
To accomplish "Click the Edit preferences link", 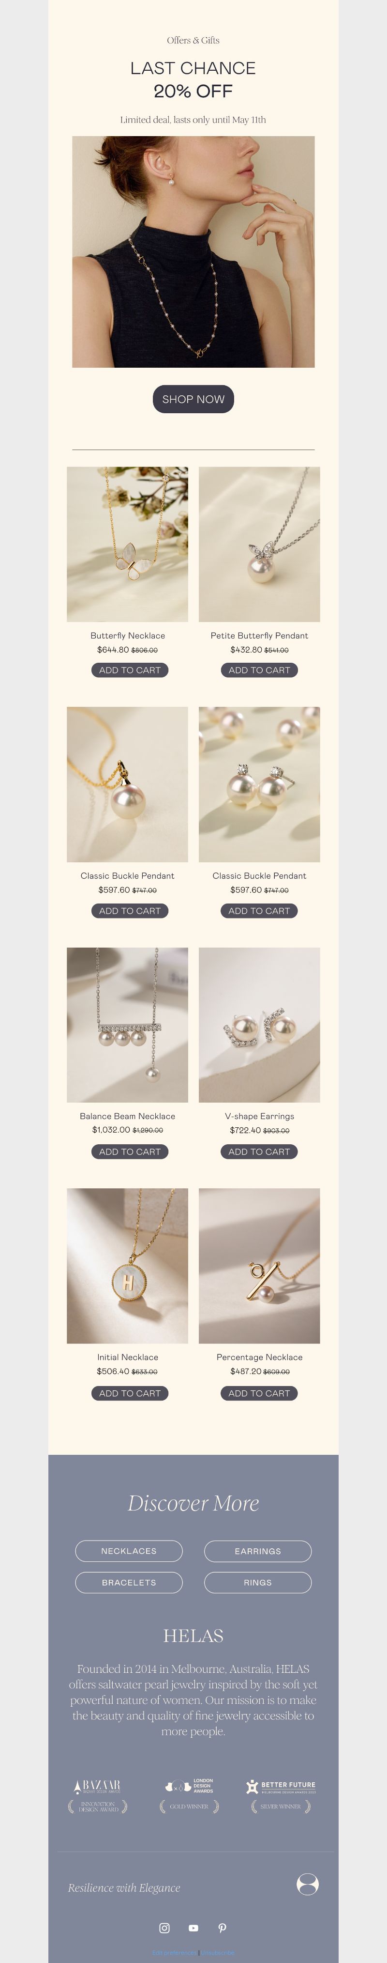I will tap(174, 1952).
